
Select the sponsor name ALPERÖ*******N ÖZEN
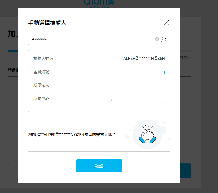(144, 59)
